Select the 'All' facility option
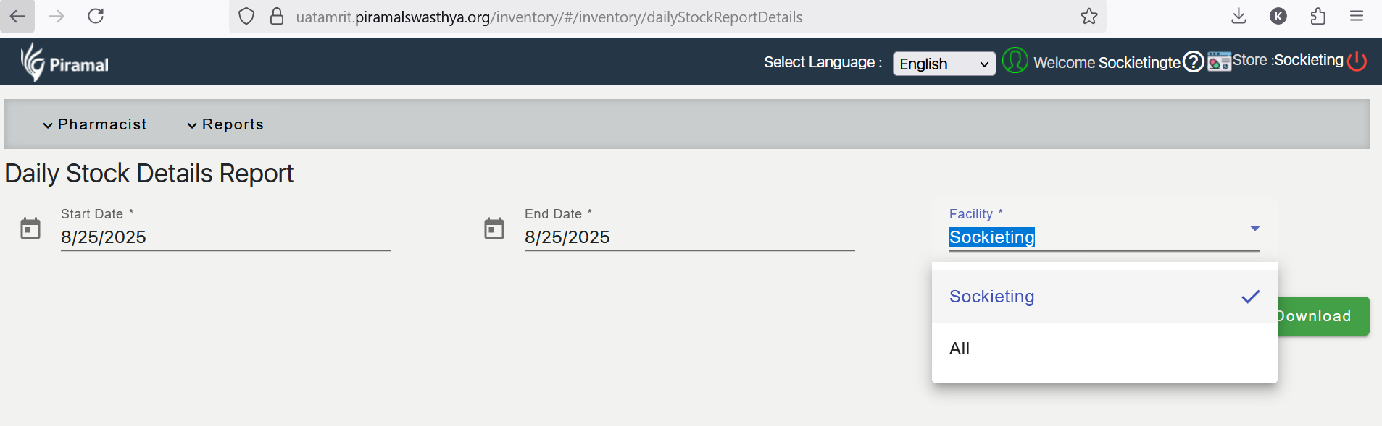 point(960,349)
